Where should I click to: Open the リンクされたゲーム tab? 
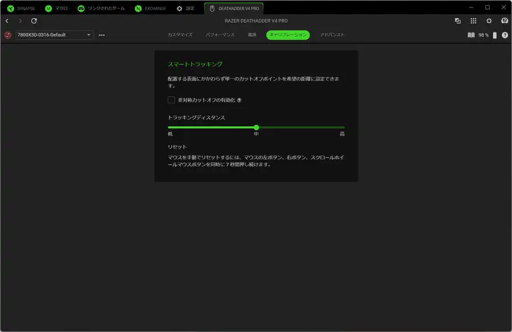coord(101,9)
